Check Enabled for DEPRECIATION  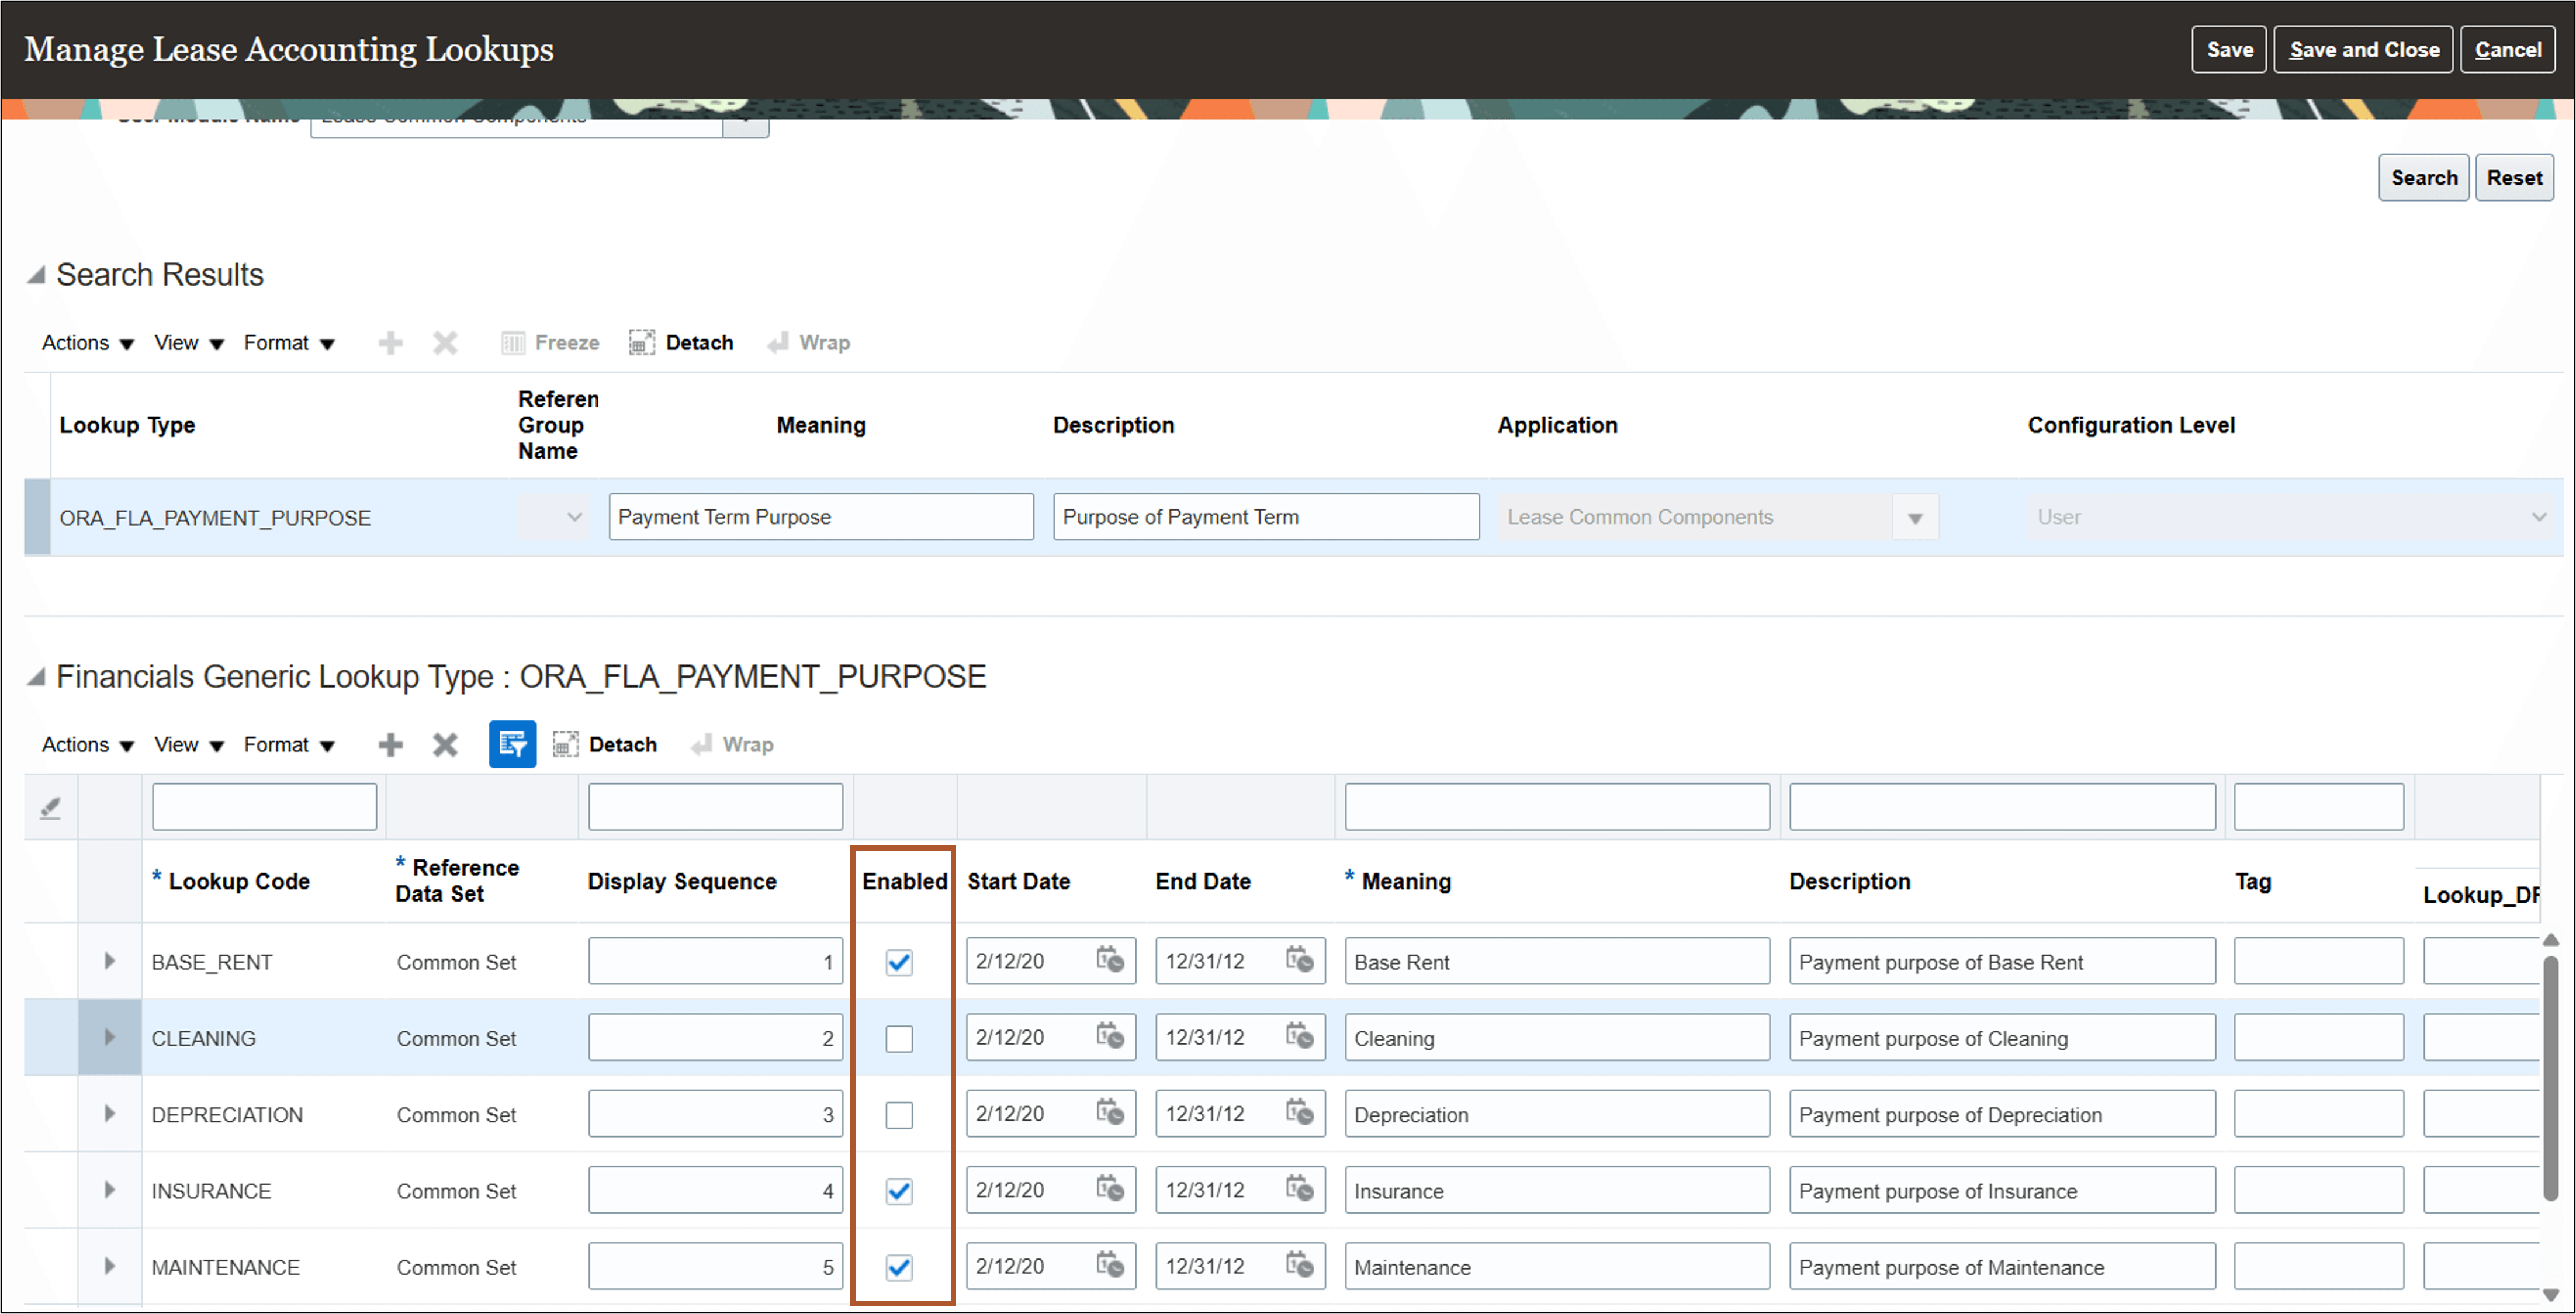899,1115
